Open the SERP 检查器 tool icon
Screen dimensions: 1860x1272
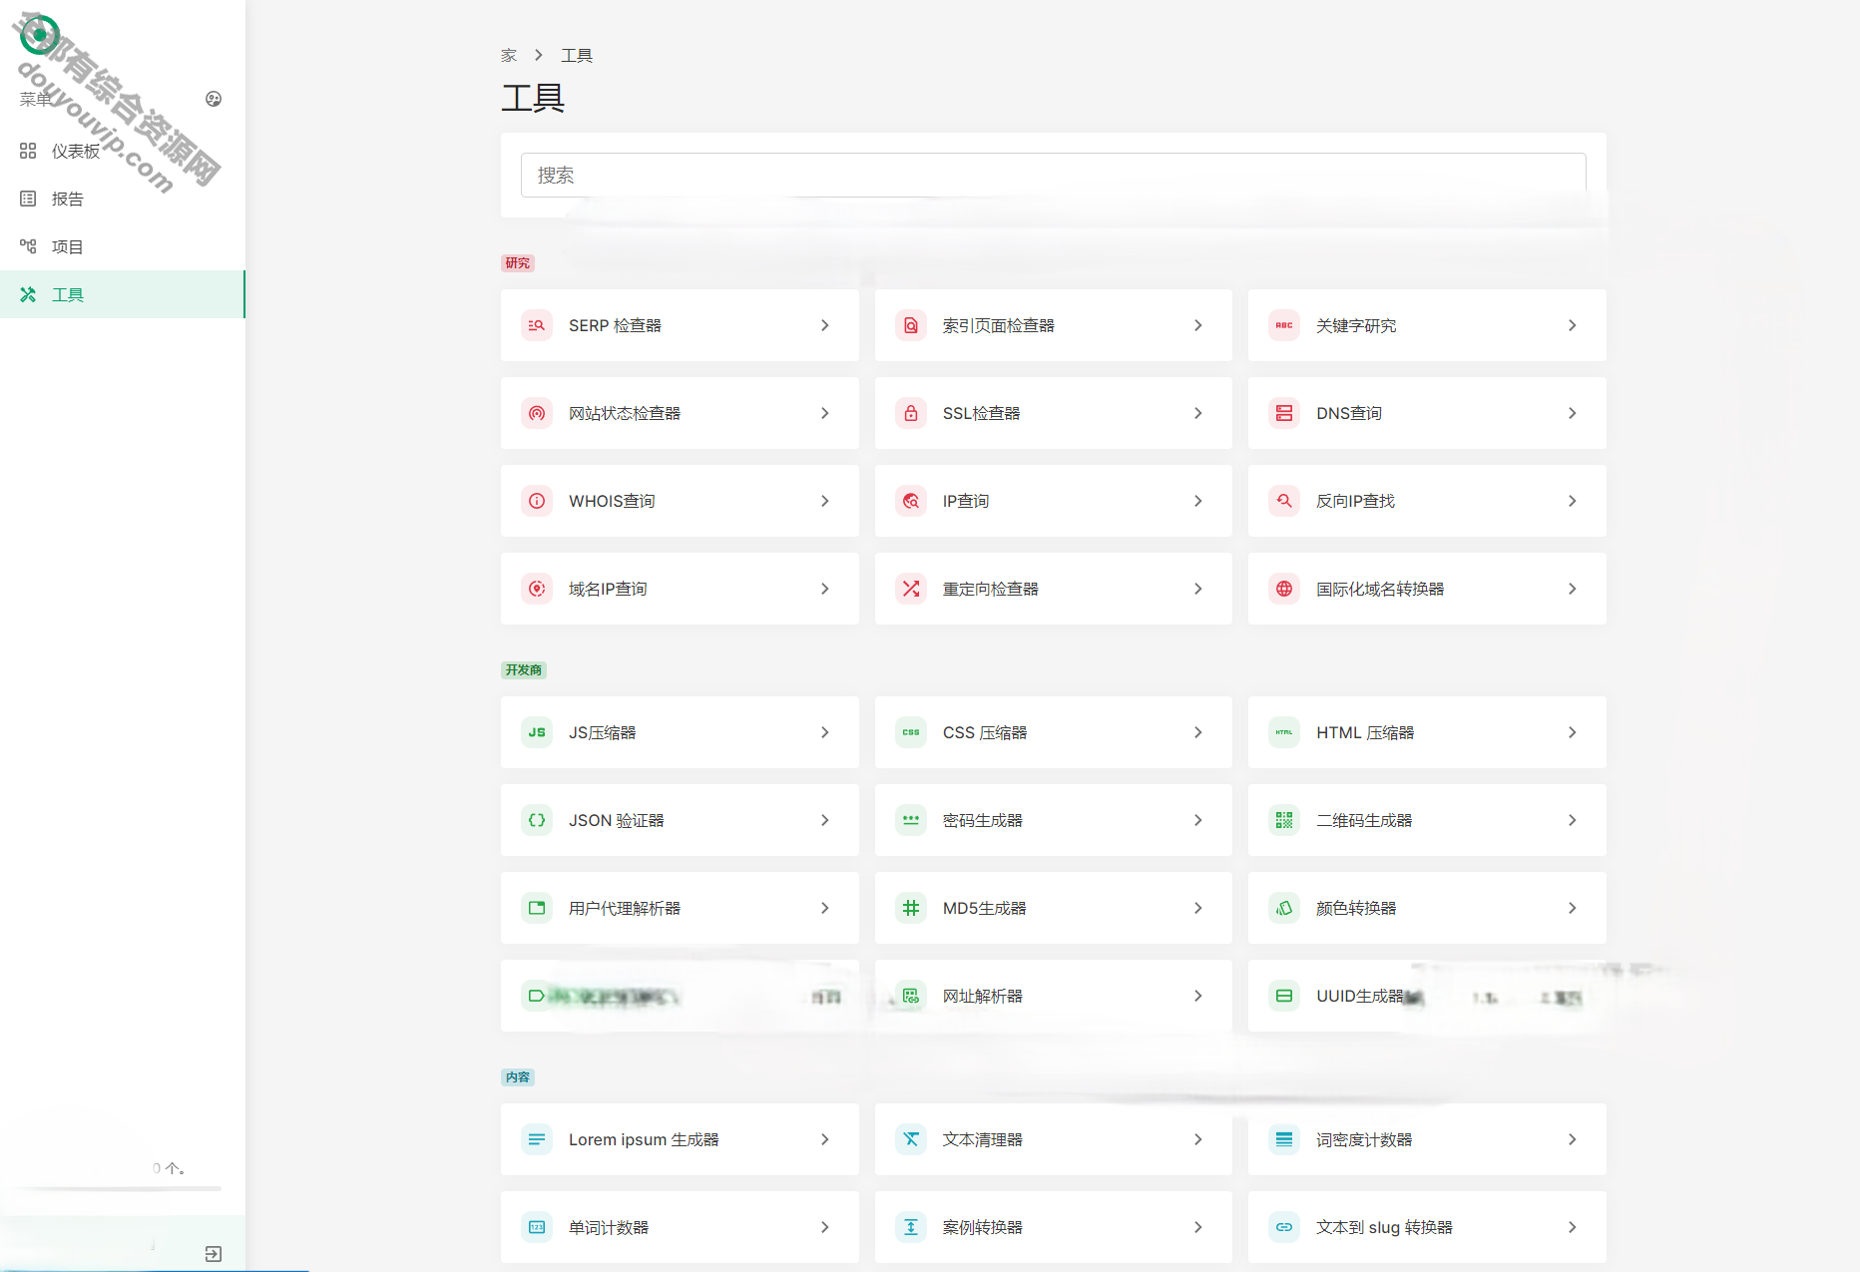pos(537,325)
